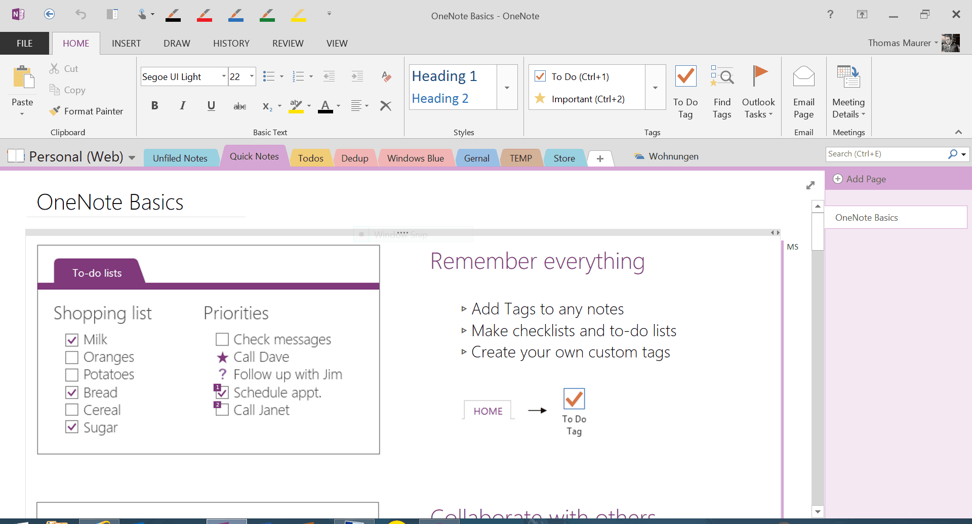972x524 pixels.
Task: Open Meeting Details
Action: 848,92
